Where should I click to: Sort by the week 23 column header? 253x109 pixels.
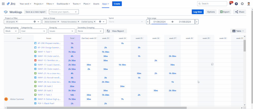[x=105, y=38]
